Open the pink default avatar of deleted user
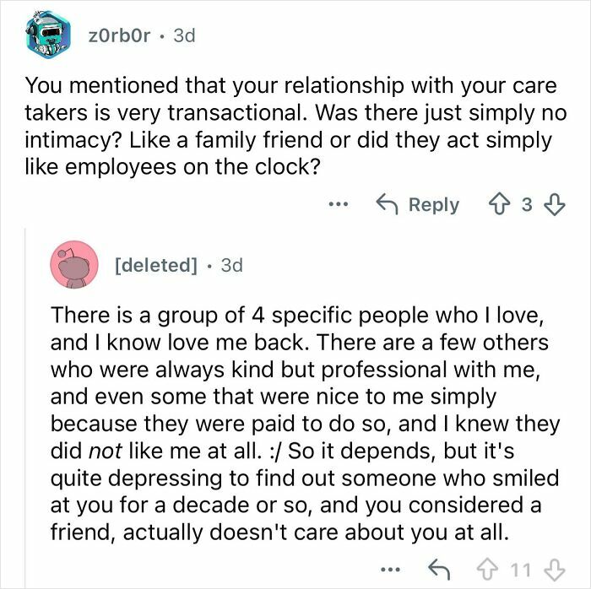 coord(75,265)
